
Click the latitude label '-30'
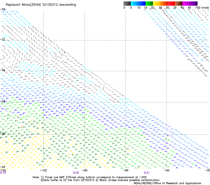[x=3, y=9]
